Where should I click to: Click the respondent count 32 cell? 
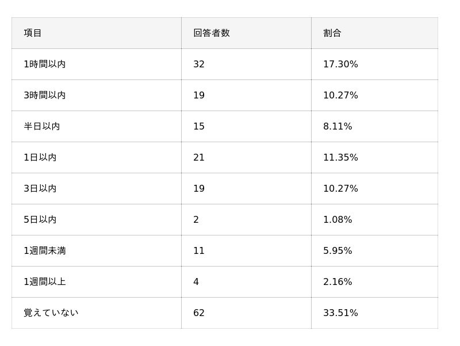click(199, 64)
